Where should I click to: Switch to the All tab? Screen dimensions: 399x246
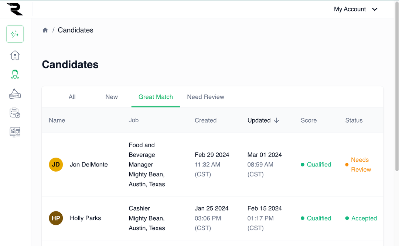point(72,97)
